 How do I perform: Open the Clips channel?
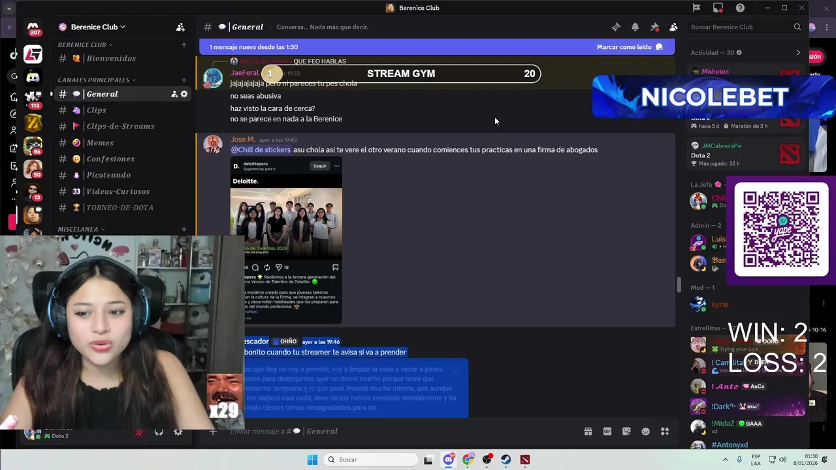click(x=121, y=110)
